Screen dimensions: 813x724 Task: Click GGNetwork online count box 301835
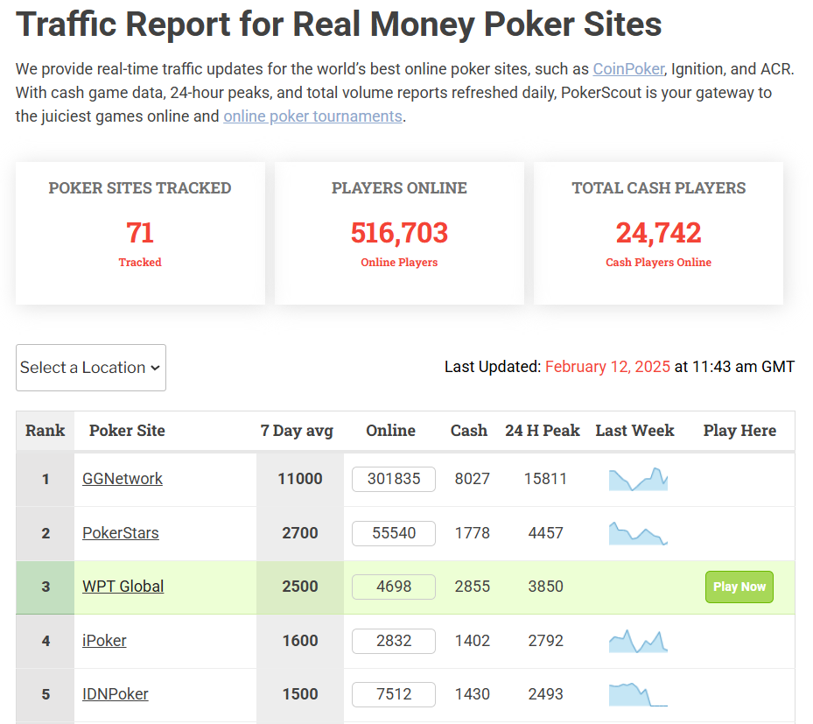(394, 479)
